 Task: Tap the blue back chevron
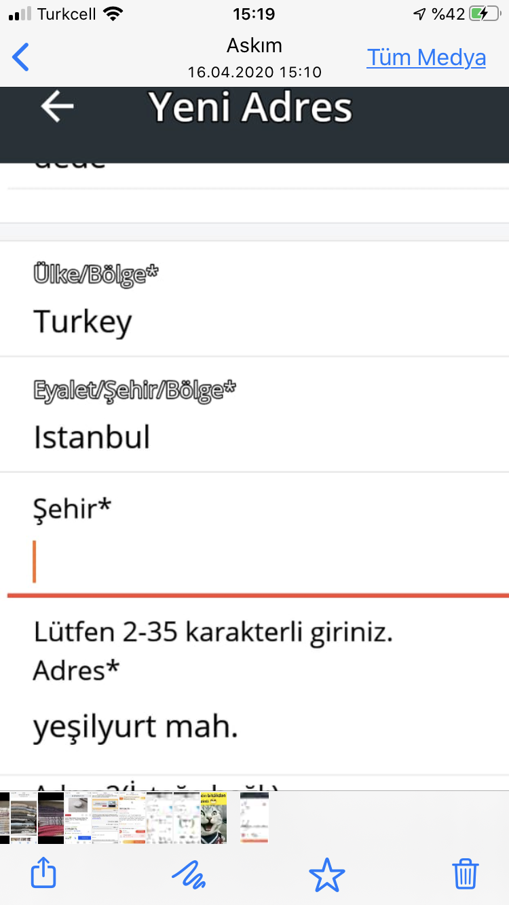point(21,57)
